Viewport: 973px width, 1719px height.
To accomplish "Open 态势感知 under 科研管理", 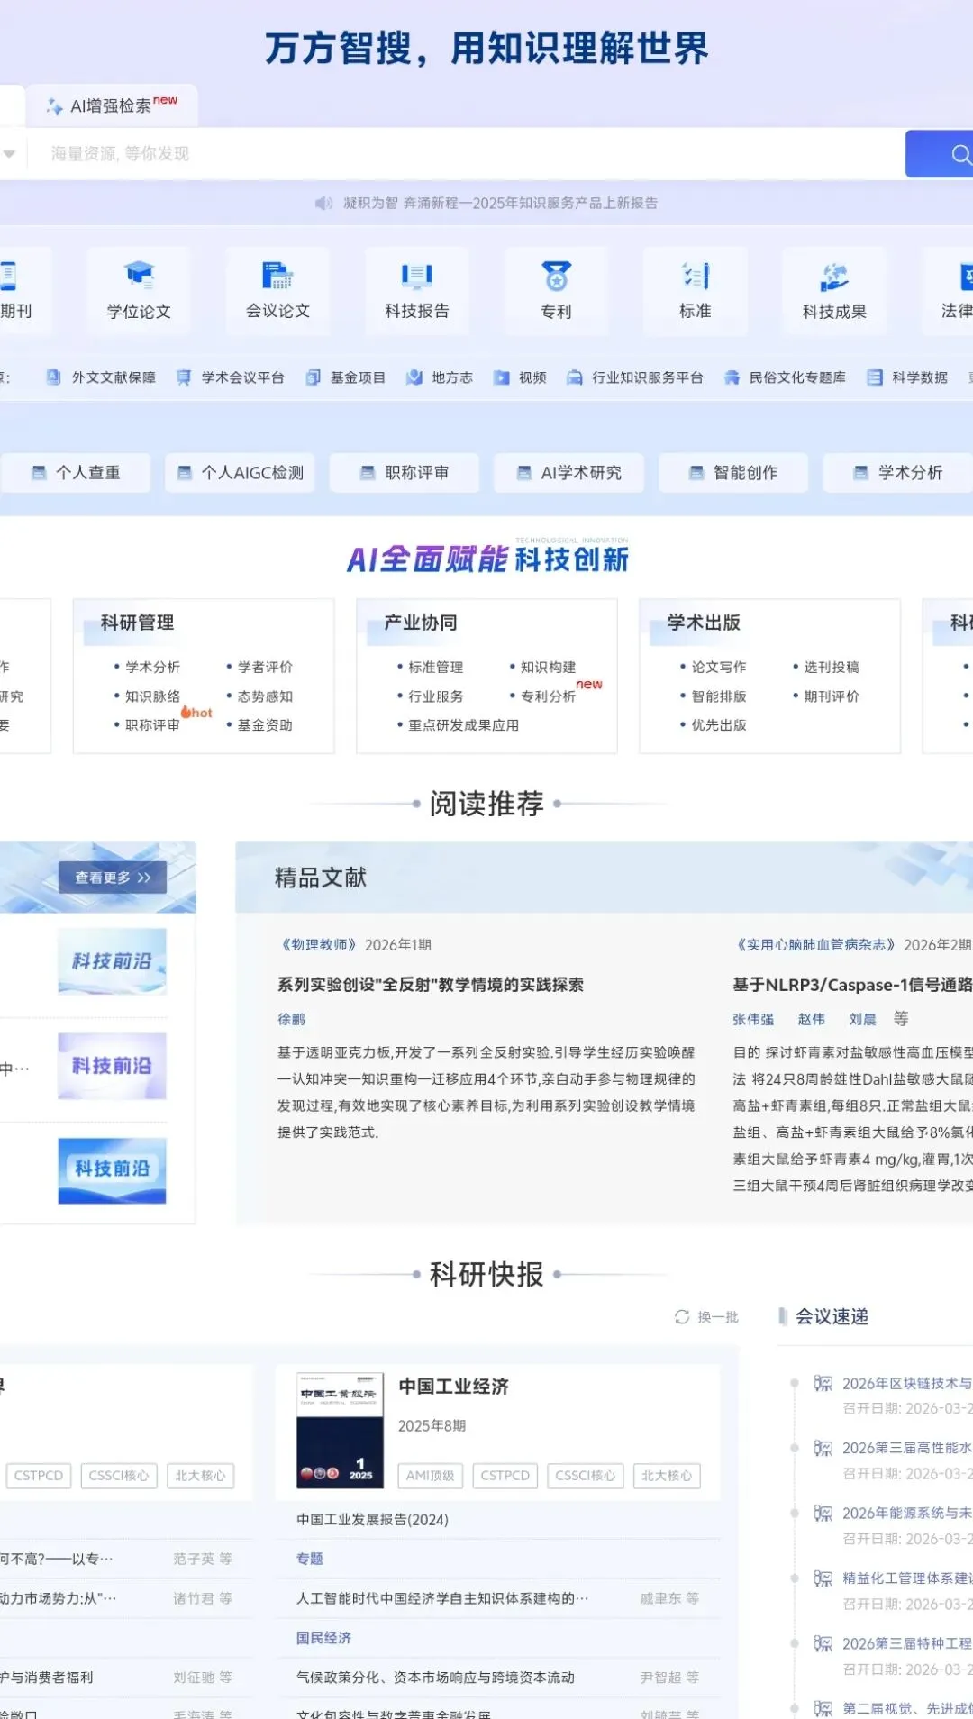I will click(265, 696).
